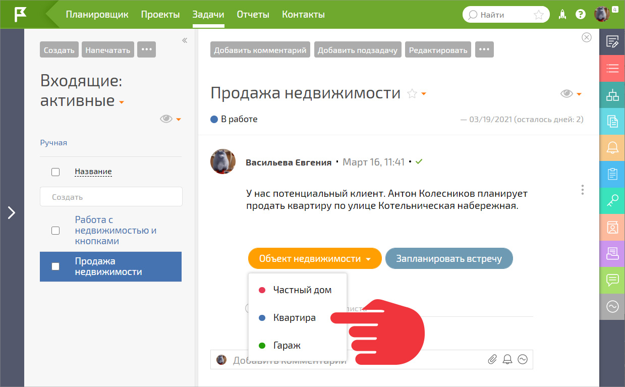Open the Планировщик section

97,15
